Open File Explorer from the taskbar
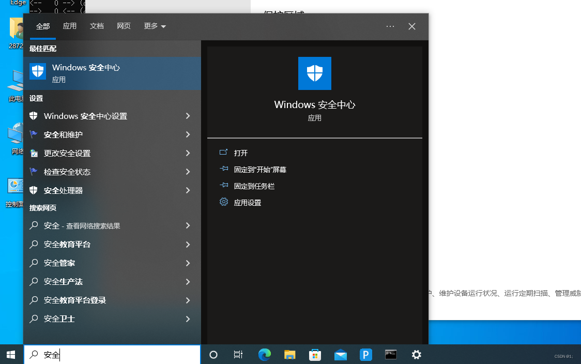 pyautogui.click(x=290, y=355)
